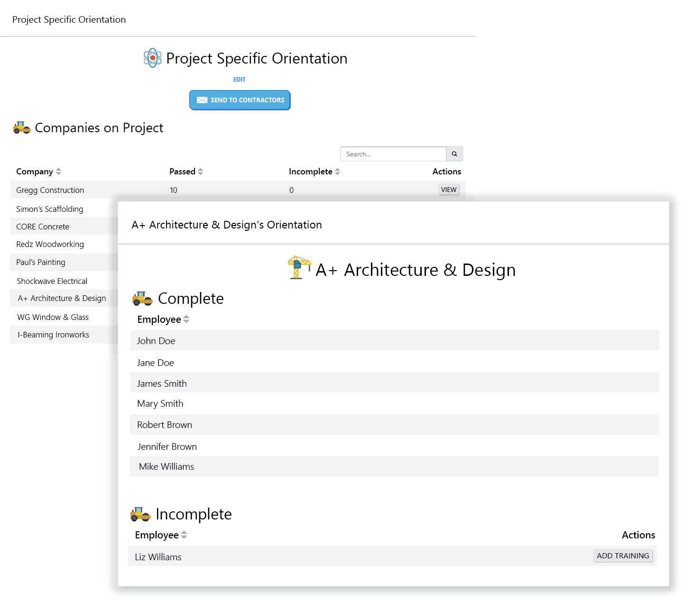Viewport: 684px width, 601px height.
Task: Click the Incomplete value 0 for Gregg Construction
Action: click(x=292, y=190)
